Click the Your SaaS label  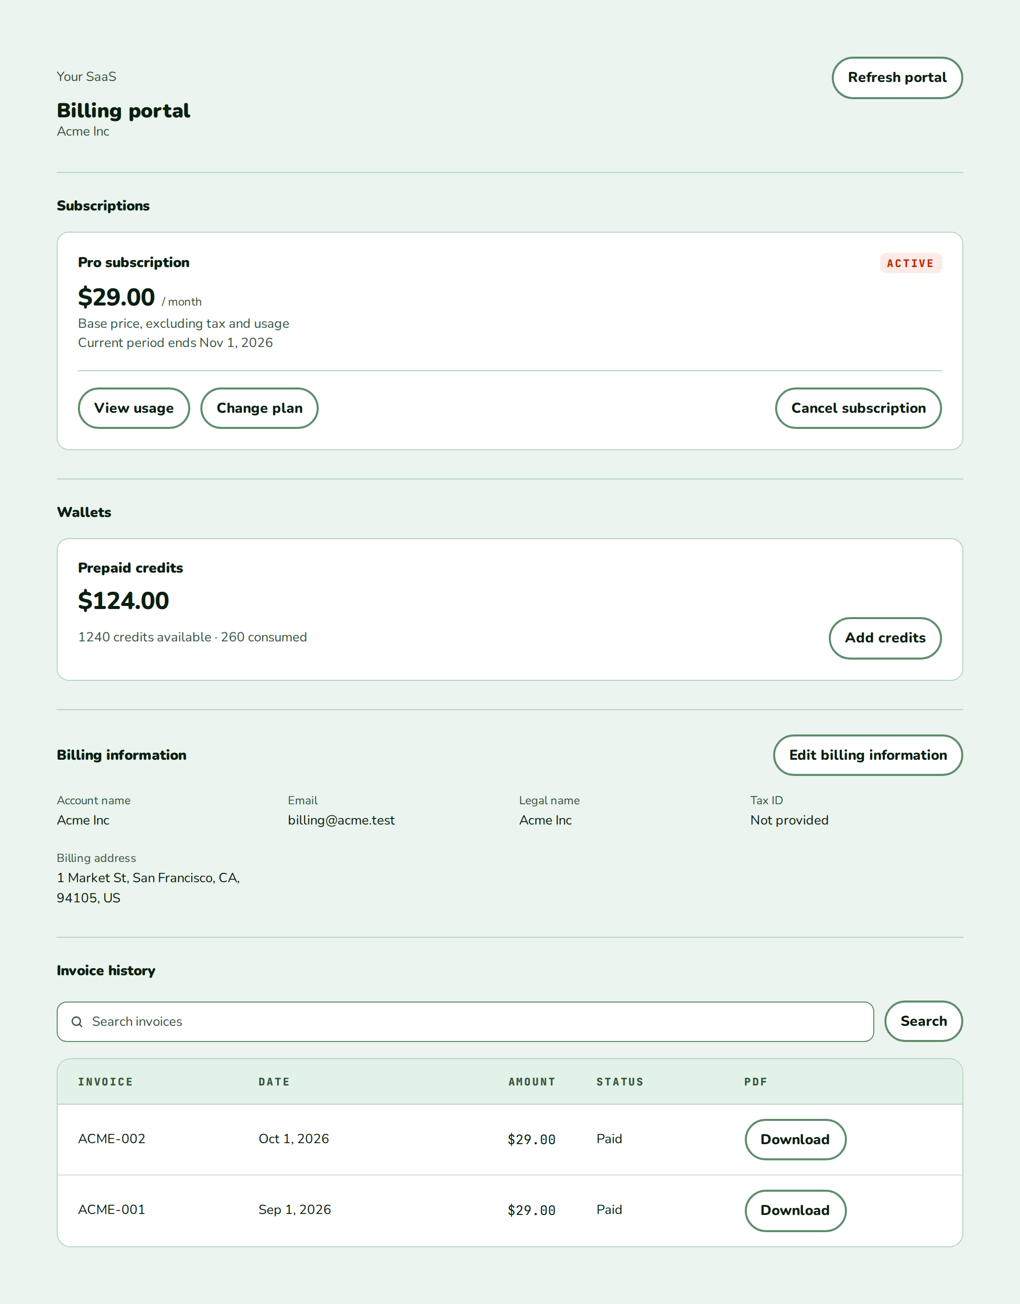point(87,76)
